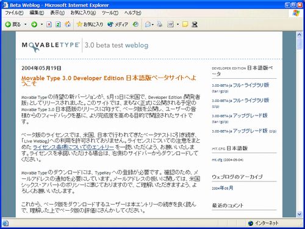
Task: Download アップグレード版 (zip)
Action: pyautogui.click(x=244, y=131)
